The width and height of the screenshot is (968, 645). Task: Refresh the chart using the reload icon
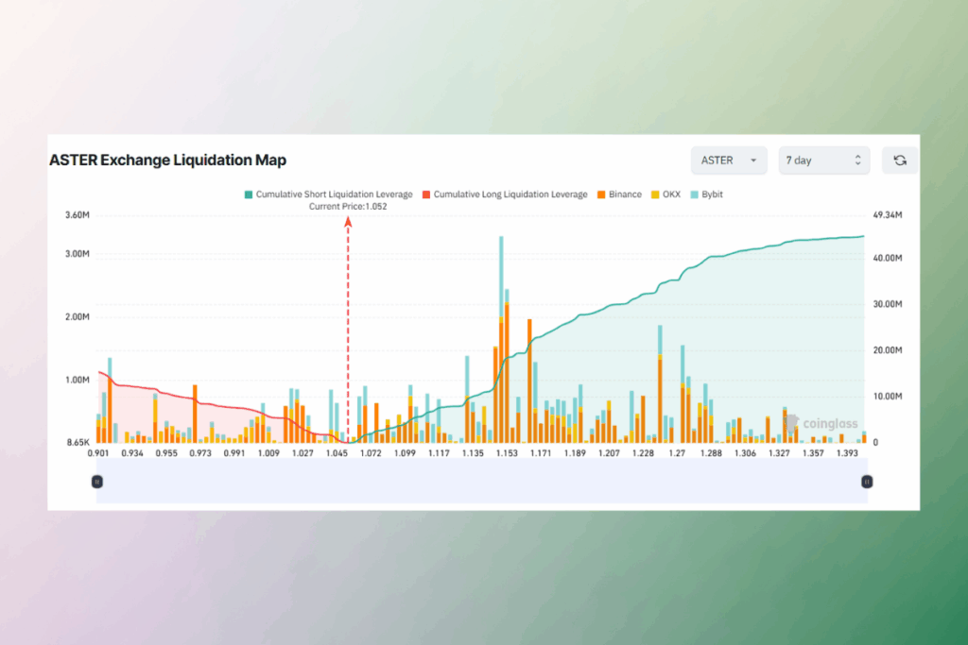point(899,161)
